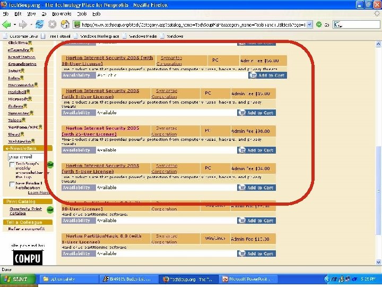Open Ulead in the sidebar

pyautogui.click(x=14, y=134)
